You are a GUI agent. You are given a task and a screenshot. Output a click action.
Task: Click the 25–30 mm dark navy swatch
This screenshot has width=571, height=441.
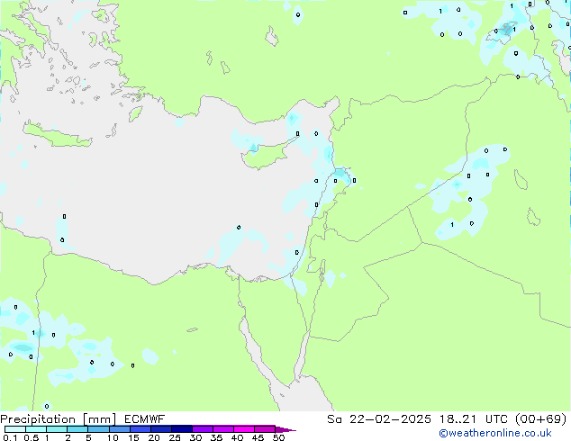pyautogui.click(x=181, y=429)
